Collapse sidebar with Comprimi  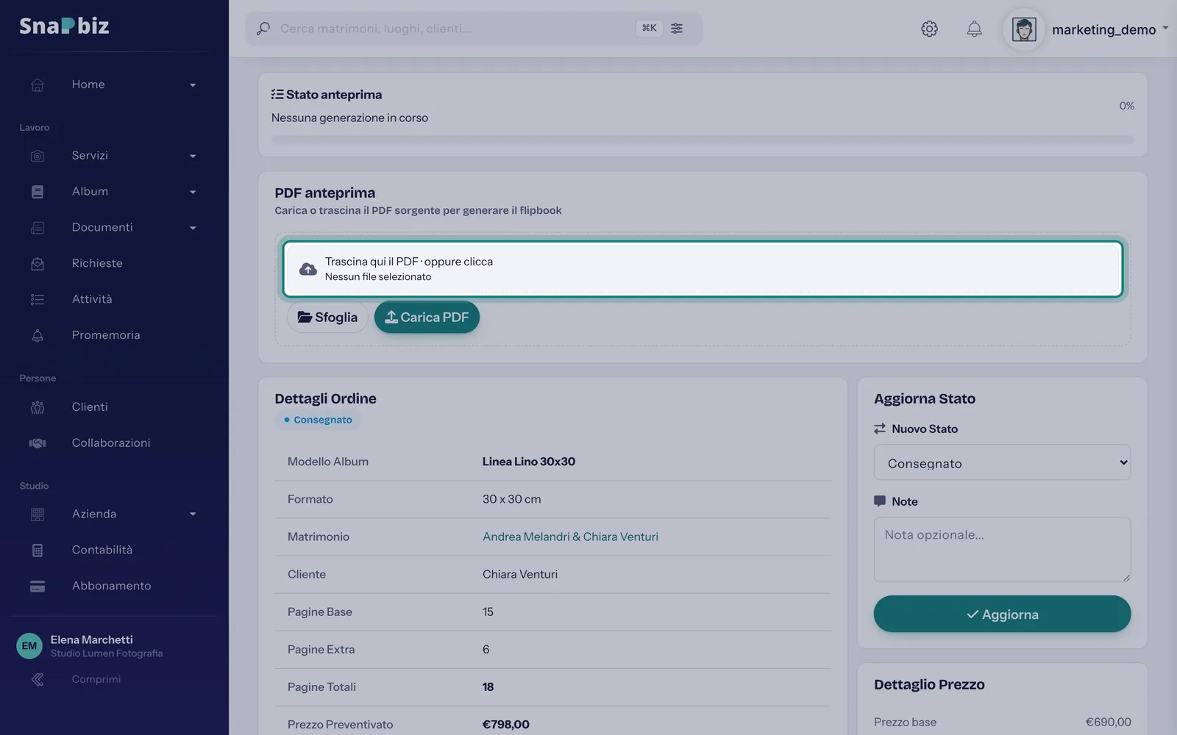96,679
